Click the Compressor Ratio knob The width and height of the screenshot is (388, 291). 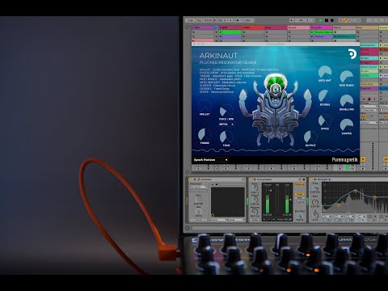pos(255,188)
